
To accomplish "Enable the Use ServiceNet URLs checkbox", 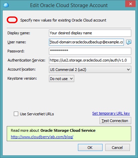I will click(16, 114).
